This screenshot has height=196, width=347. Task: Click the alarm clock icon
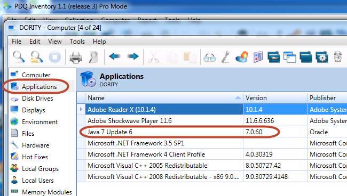pyautogui.click(x=338, y=56)
